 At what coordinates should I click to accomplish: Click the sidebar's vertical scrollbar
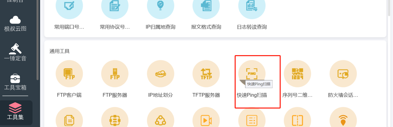click(38, 40)
